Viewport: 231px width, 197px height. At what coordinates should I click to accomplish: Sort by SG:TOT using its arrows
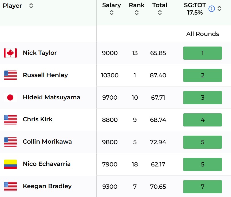click(219, 9)
